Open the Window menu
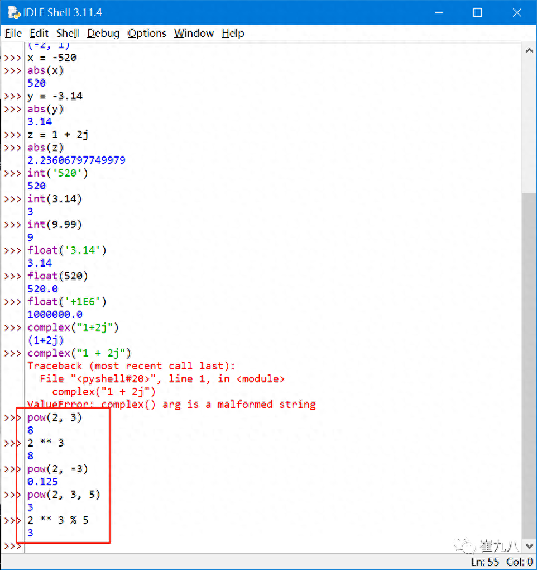 click(x=194, y=34)
